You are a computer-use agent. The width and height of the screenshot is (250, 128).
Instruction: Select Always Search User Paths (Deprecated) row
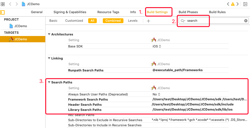pyautogui.click(x=148, y=94)
